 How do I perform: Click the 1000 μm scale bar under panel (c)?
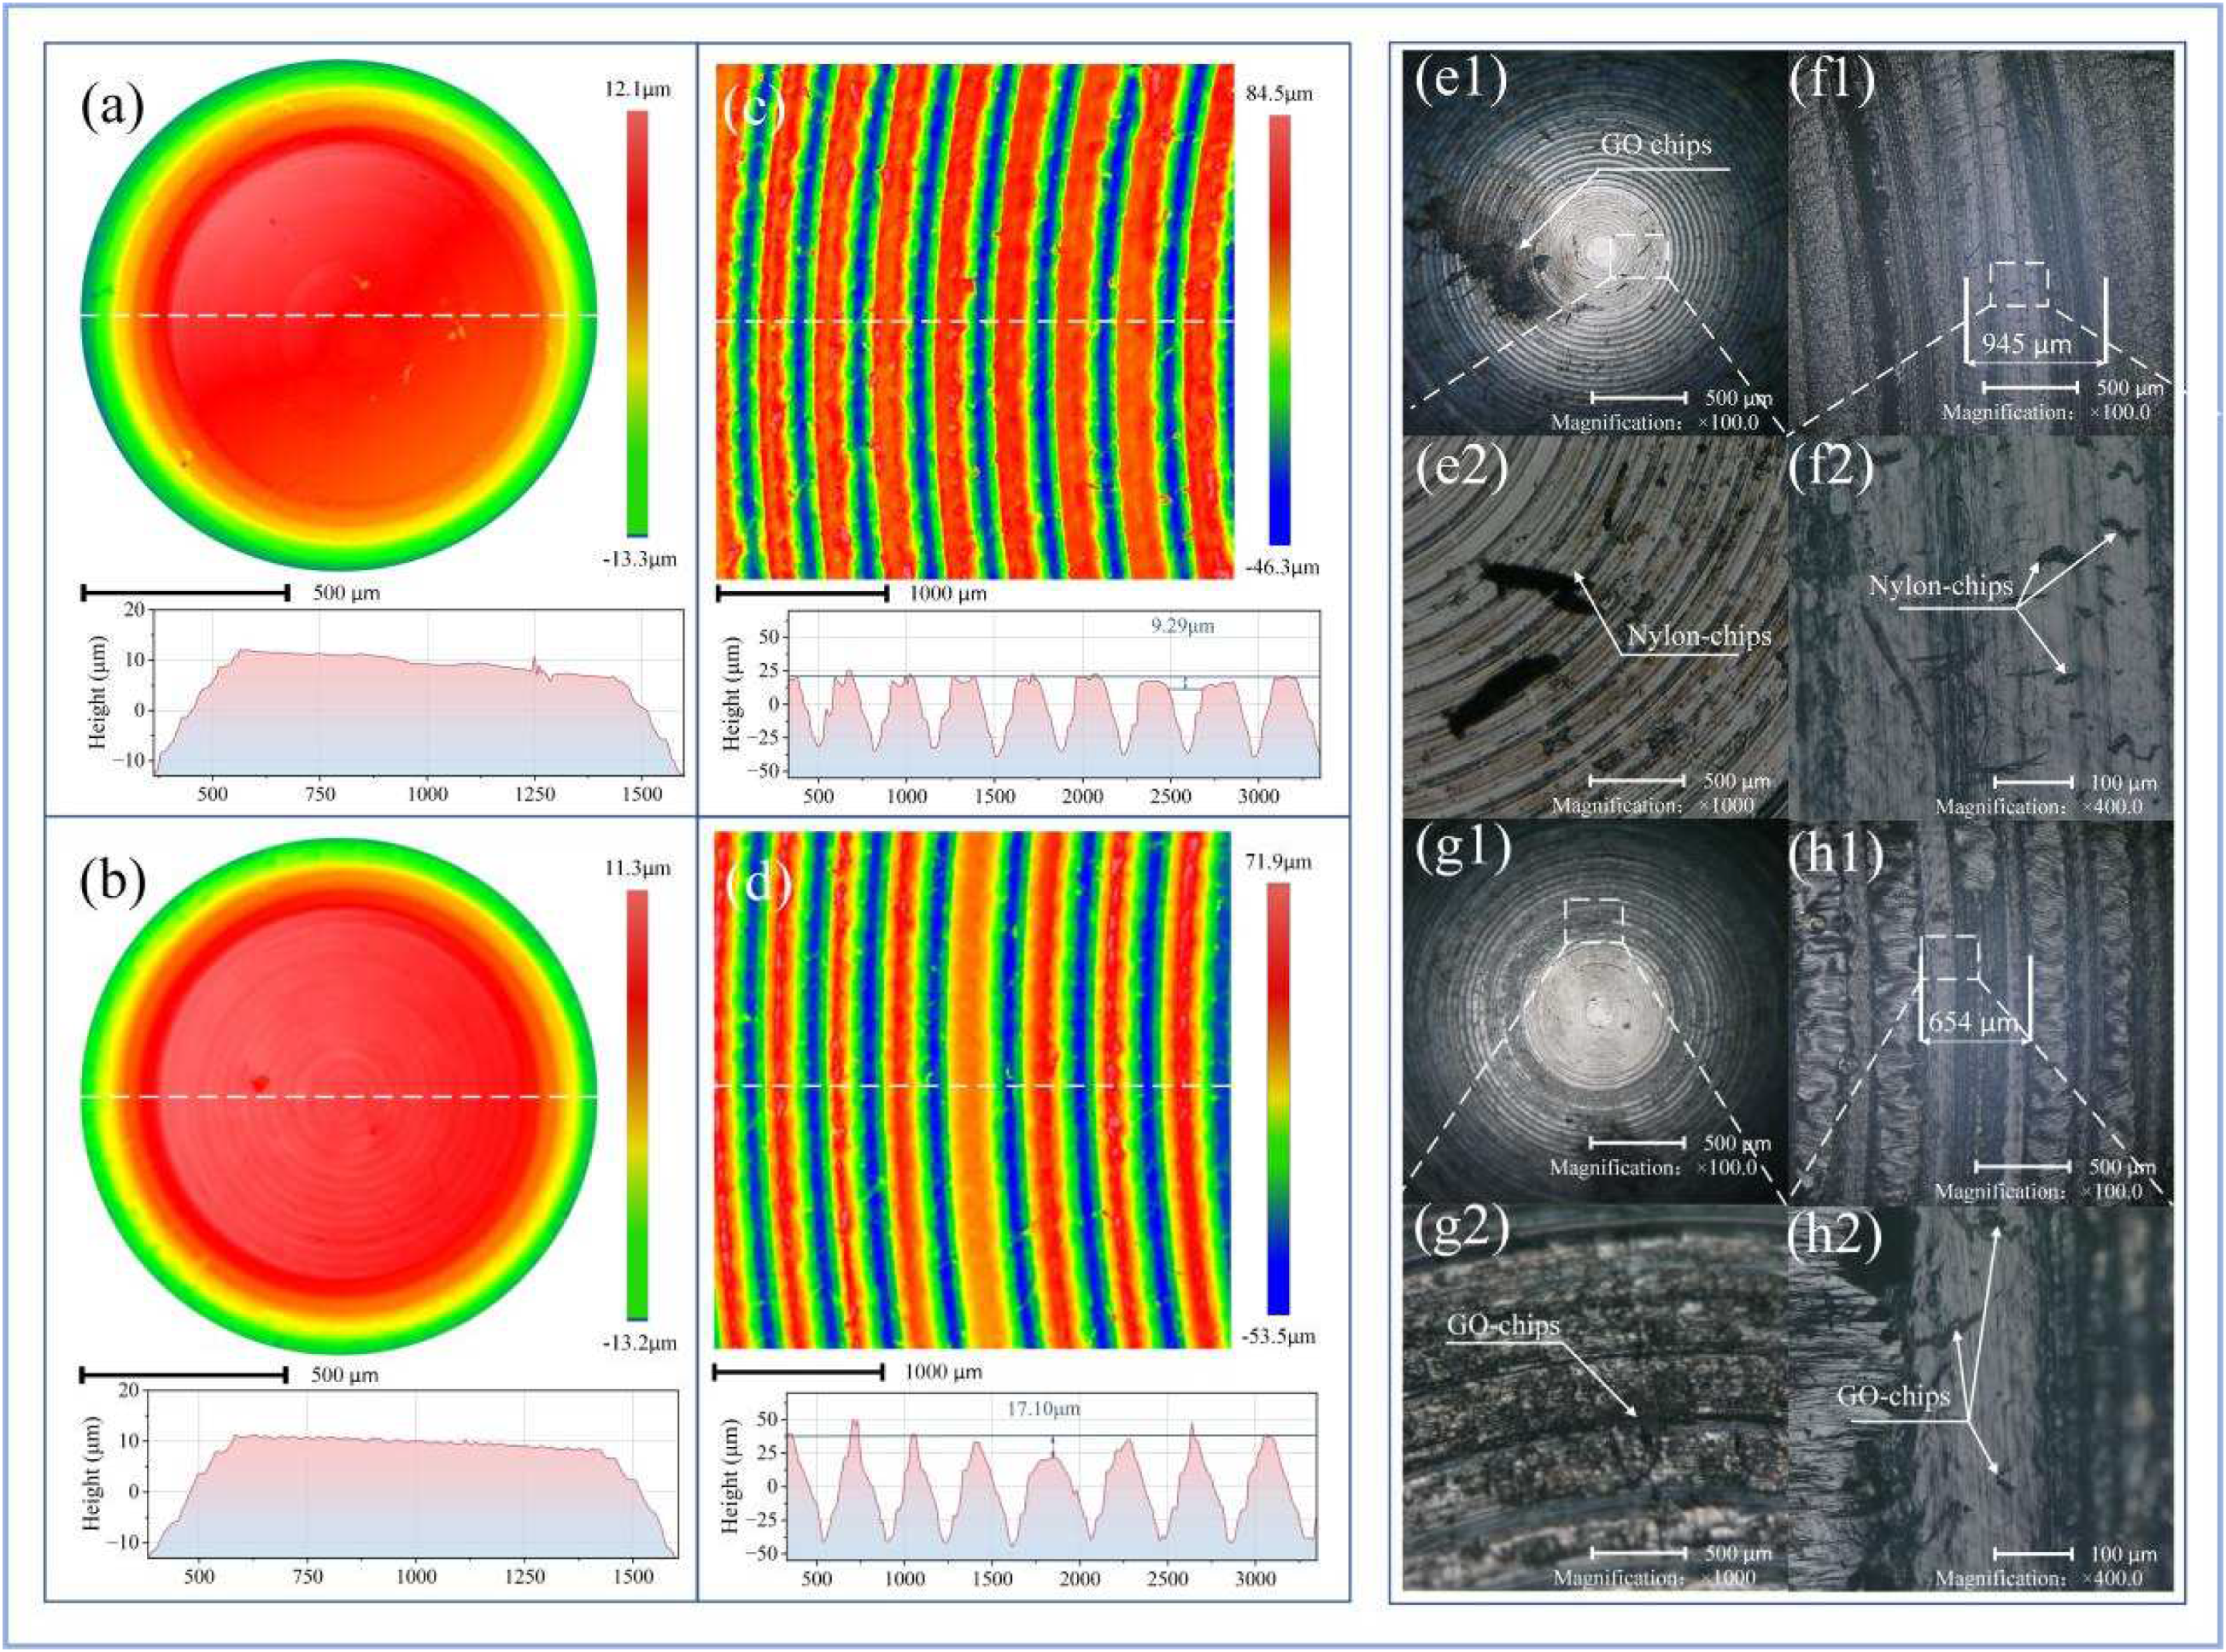[803, 593]
